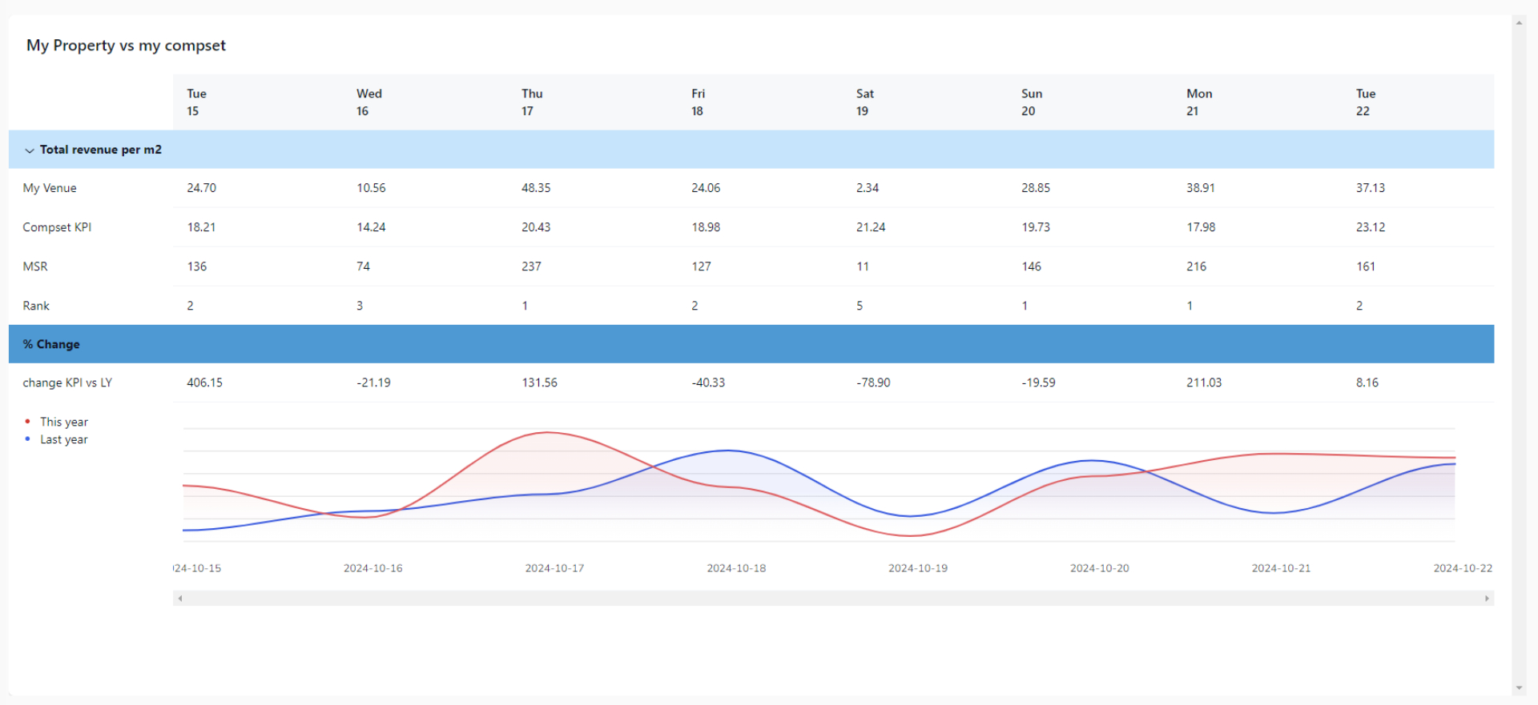Image resolution: width=1538 pixels, height=705 pixels.
Task: Click the horizontal scrollbar left arrow
Action: [x=180, y=599]
